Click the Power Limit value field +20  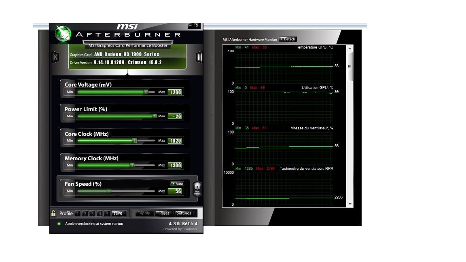pos(175,116)
